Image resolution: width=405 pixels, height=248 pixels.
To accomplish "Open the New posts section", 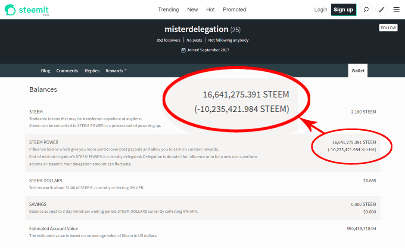I will coord(193,10).
